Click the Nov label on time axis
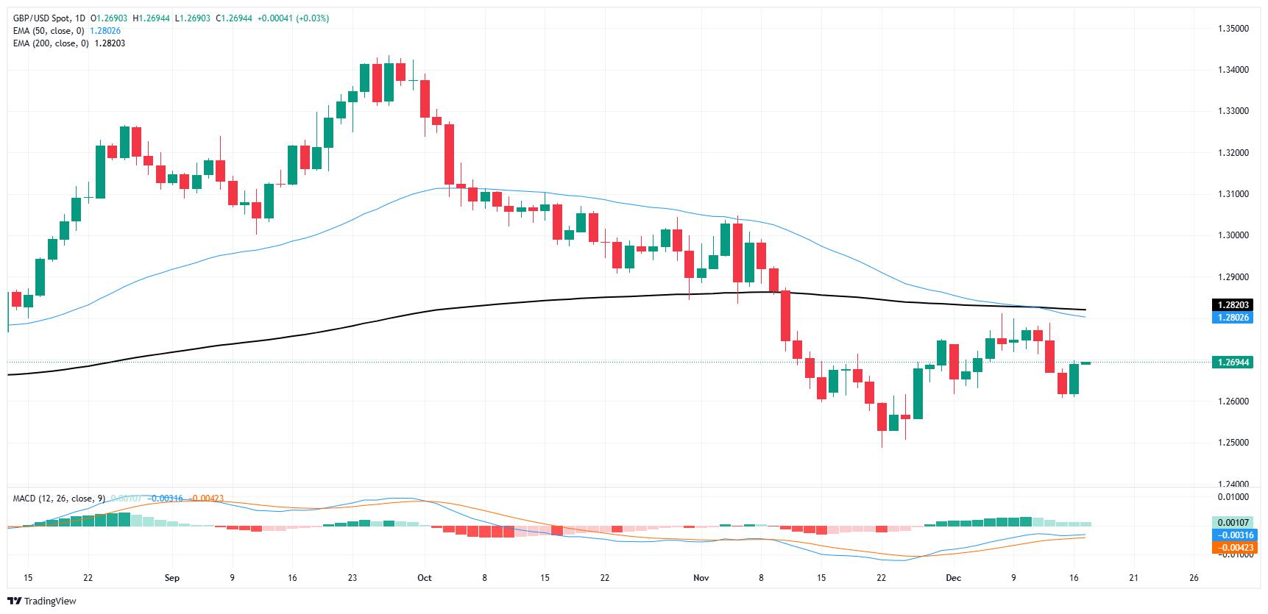The height and width of the screenshot is (614, 1268). (x=701, y=578)
